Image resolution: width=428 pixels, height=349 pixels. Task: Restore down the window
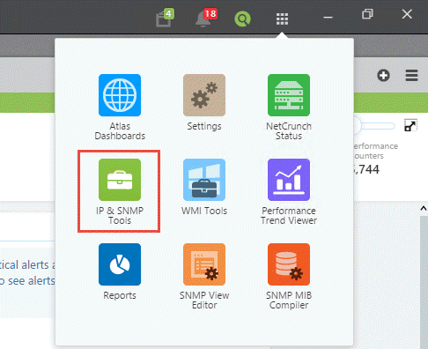[x=367, y=14]
